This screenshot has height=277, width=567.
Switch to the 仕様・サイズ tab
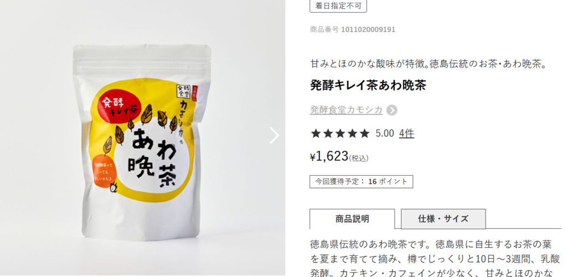pos(444,219)
